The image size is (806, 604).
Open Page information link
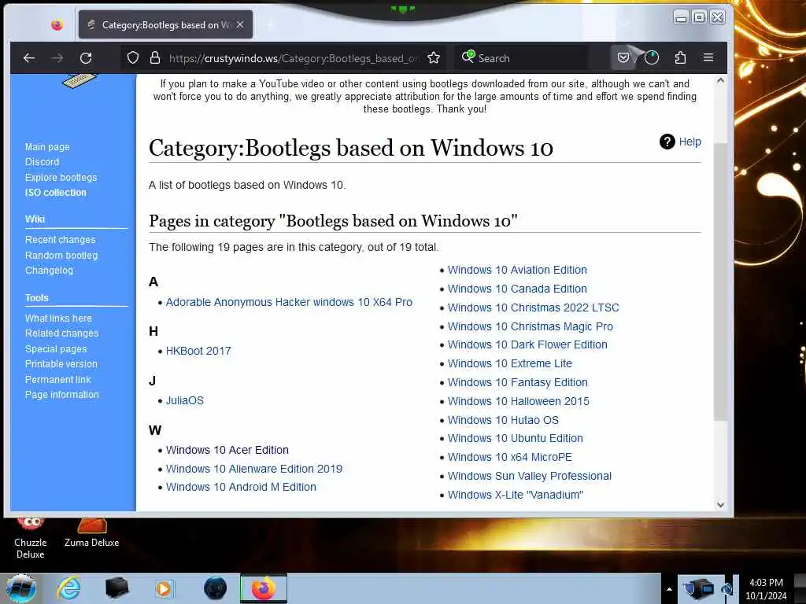(61, 395)
